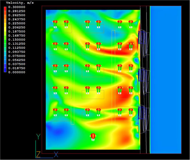This screenshot has height=160, width=190.
Task: Click the green Y axis label
Action: pyautogui.click(x=38, y=137)
